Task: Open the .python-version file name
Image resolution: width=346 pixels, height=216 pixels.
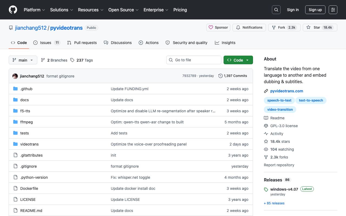Action: [x=34, y=177]
